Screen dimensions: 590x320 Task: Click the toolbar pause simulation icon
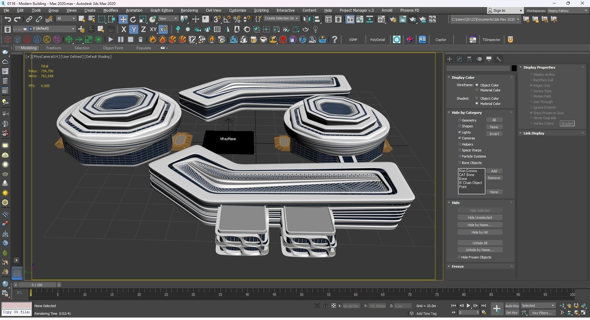tap(120, 39)
